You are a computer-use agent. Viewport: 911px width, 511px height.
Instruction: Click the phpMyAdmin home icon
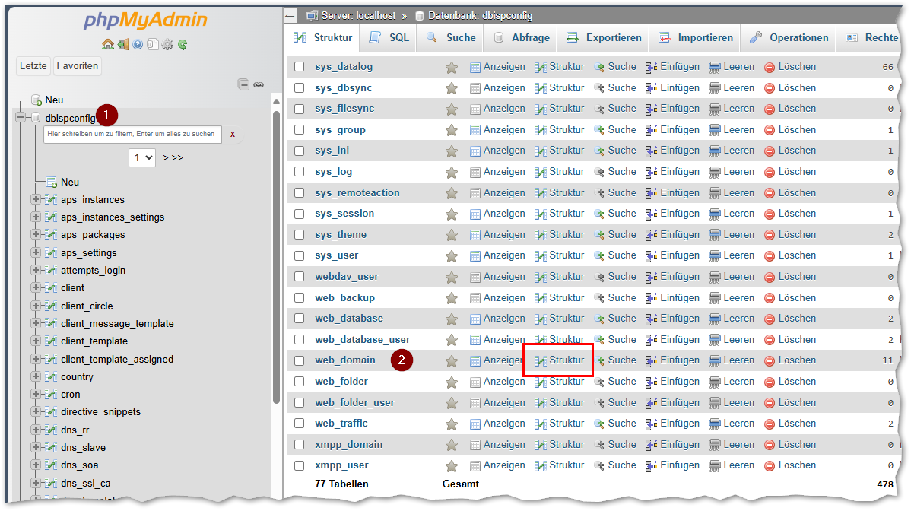pos(108,44)
